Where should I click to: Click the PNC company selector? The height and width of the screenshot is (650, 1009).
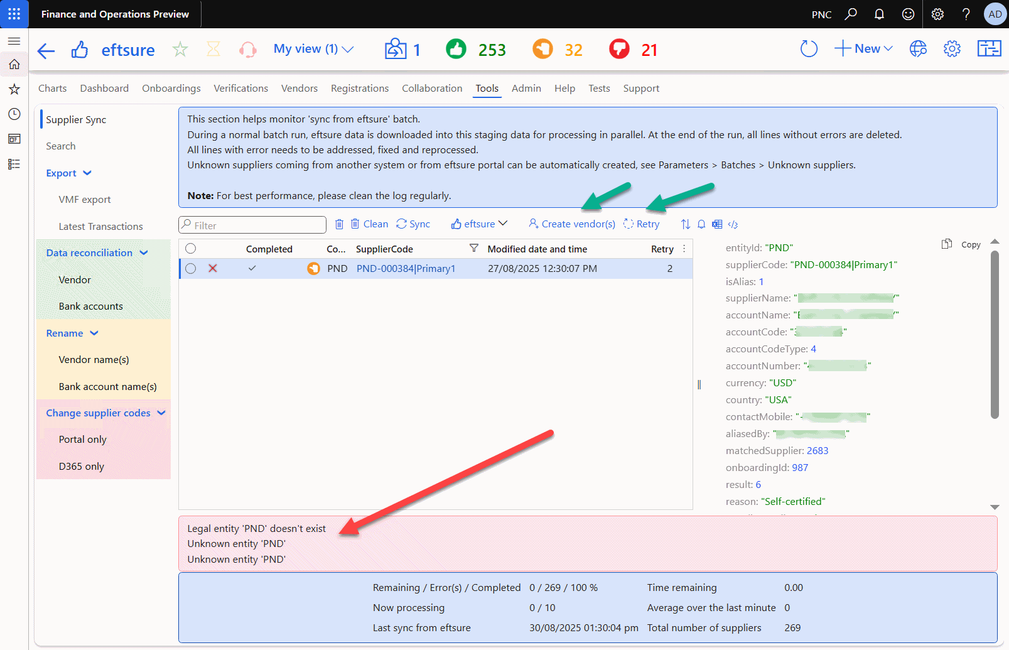(821, 14)
